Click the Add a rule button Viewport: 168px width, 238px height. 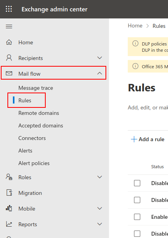148,139
